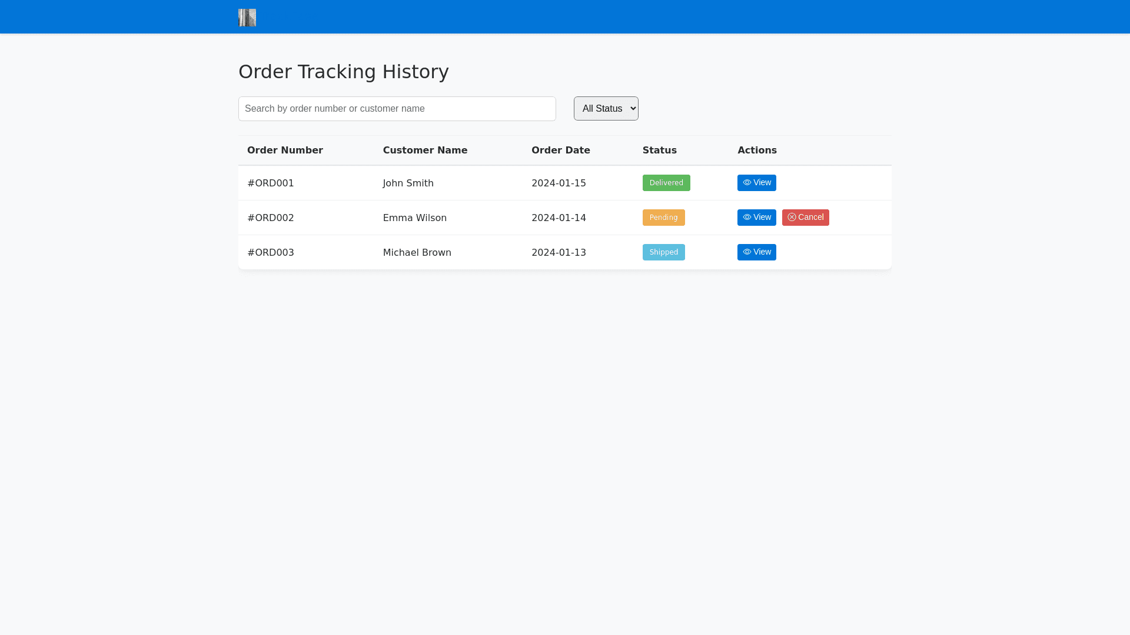Open the All Status filter dropdown
This screenshot has width=1130, height=635.
click(606, 109)
